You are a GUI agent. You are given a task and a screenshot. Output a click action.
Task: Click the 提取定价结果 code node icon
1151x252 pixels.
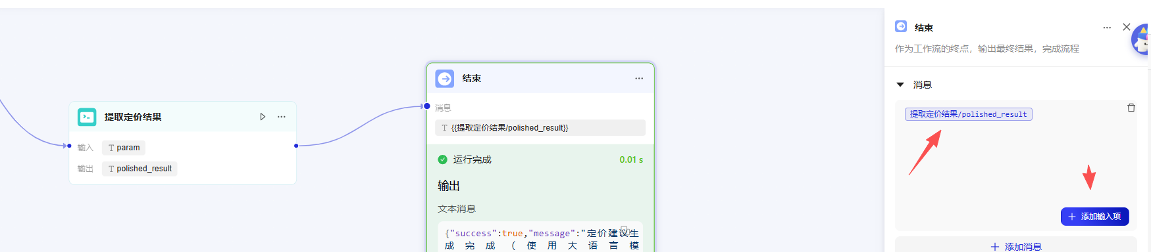click(x=87, y=117)
